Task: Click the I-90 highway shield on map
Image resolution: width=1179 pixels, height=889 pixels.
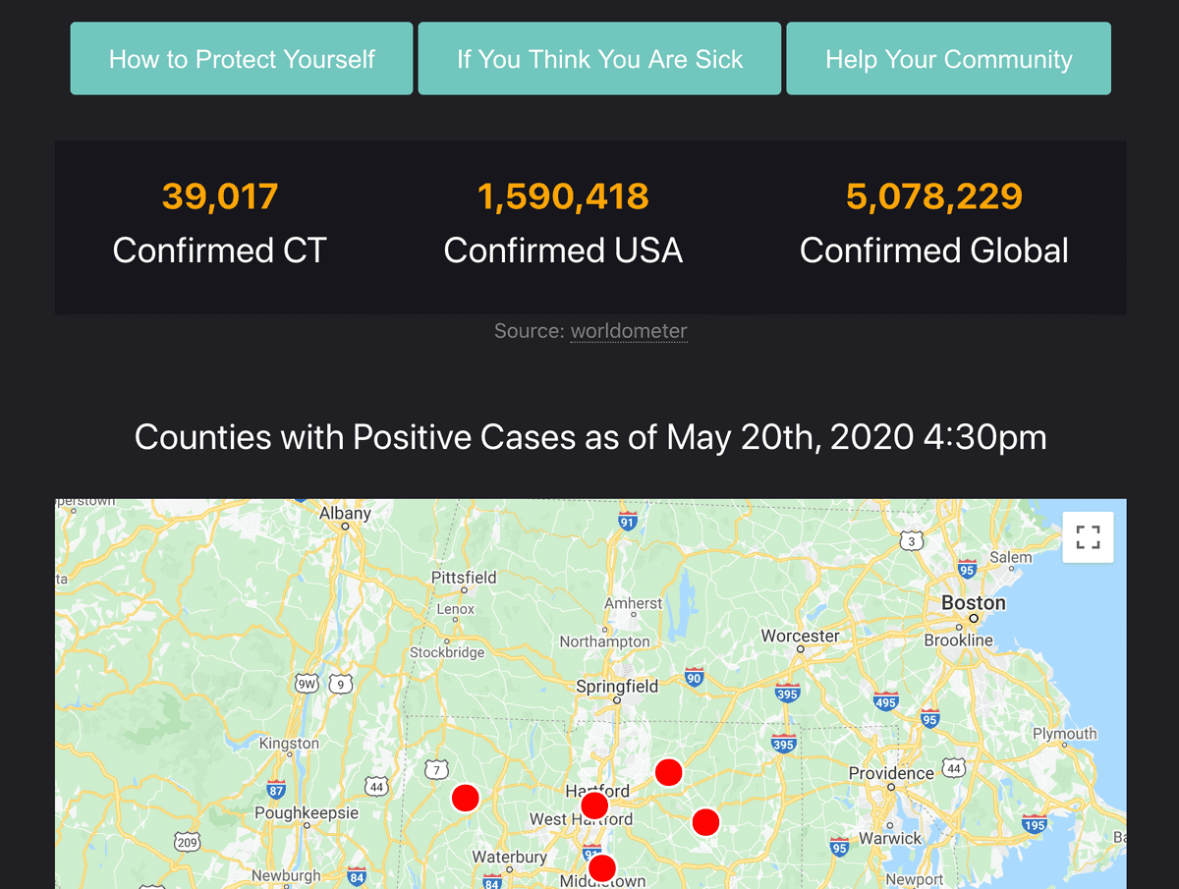Action: click(x=695, y=676)
